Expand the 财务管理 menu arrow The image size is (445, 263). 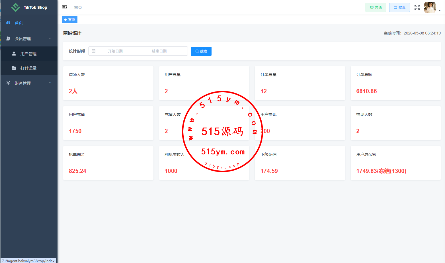coord(50,83)
